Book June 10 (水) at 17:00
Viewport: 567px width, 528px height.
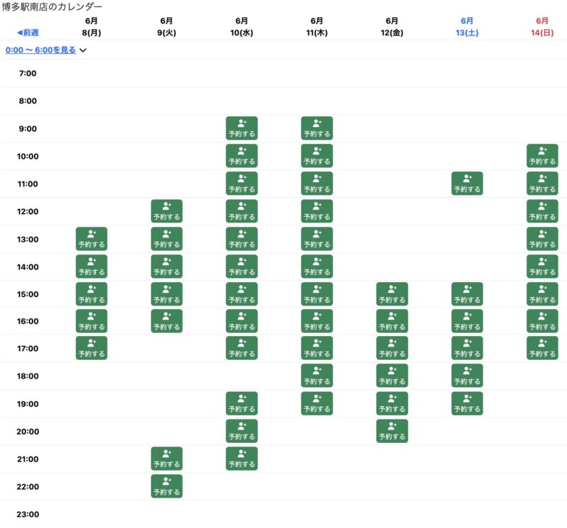[242, 348]
